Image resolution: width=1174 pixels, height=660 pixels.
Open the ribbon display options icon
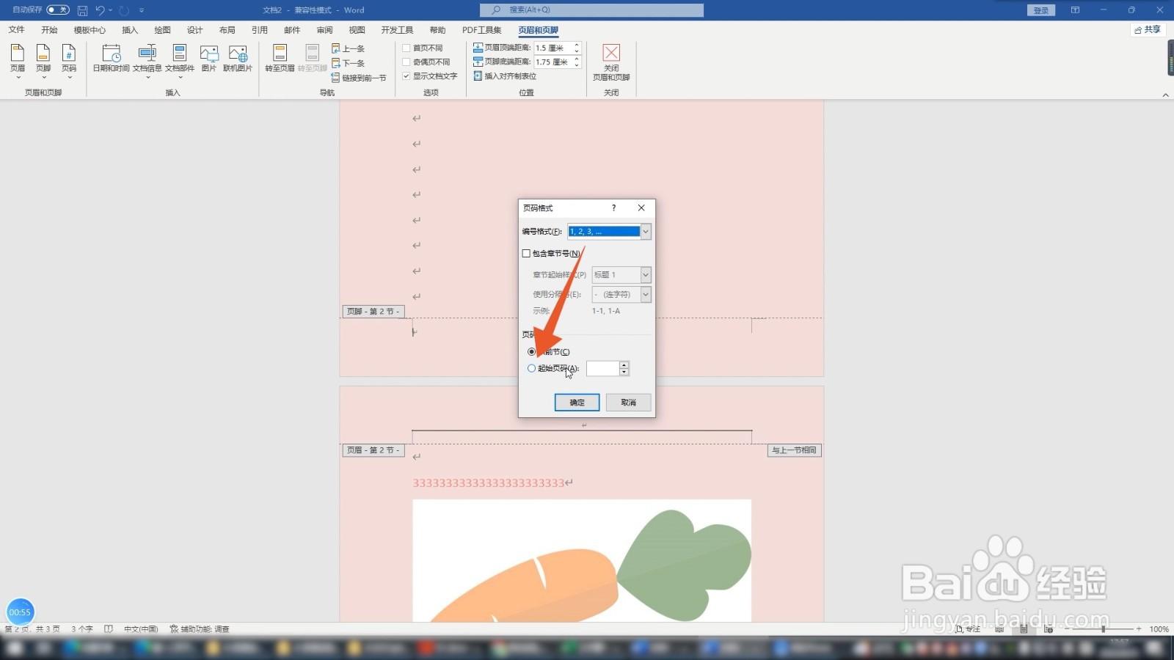click(1075, 10)
